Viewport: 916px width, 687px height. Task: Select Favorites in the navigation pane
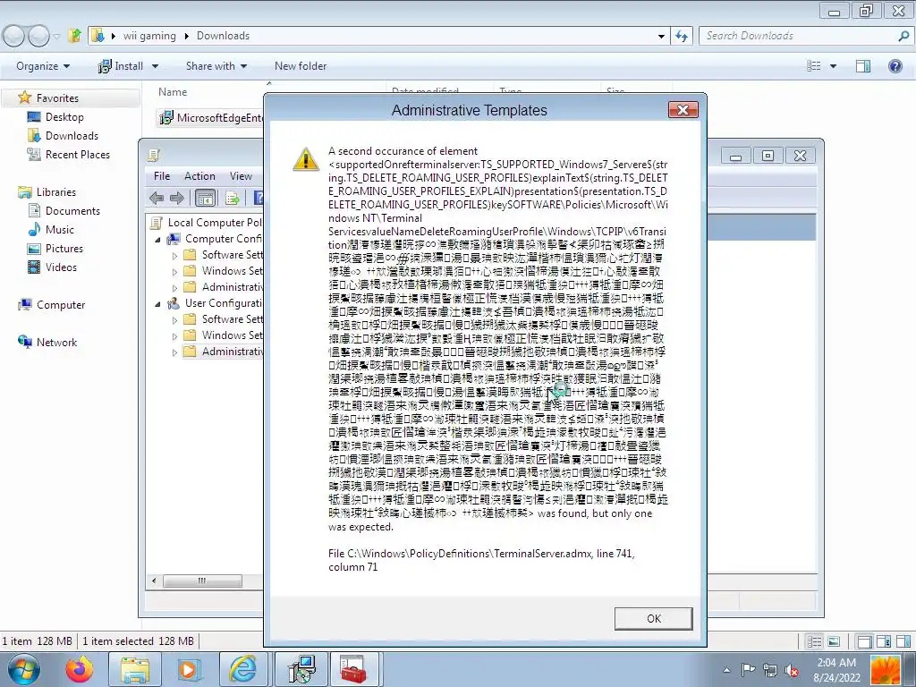[x=56, y=98]
